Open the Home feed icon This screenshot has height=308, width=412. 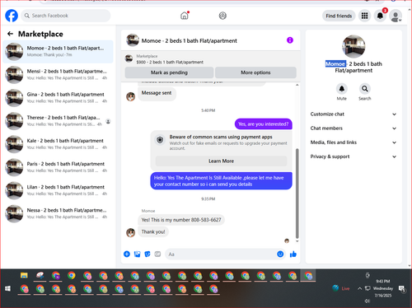click(x=185, y=16)
